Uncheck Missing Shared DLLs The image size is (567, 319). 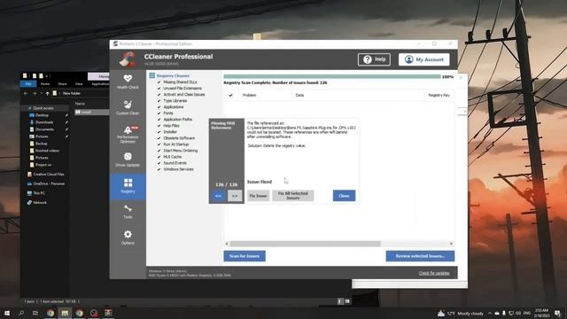tap(159, 82)
